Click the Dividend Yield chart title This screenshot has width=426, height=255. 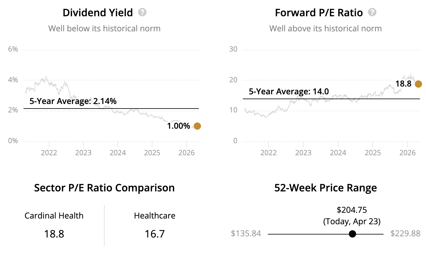tap(98, 13)
